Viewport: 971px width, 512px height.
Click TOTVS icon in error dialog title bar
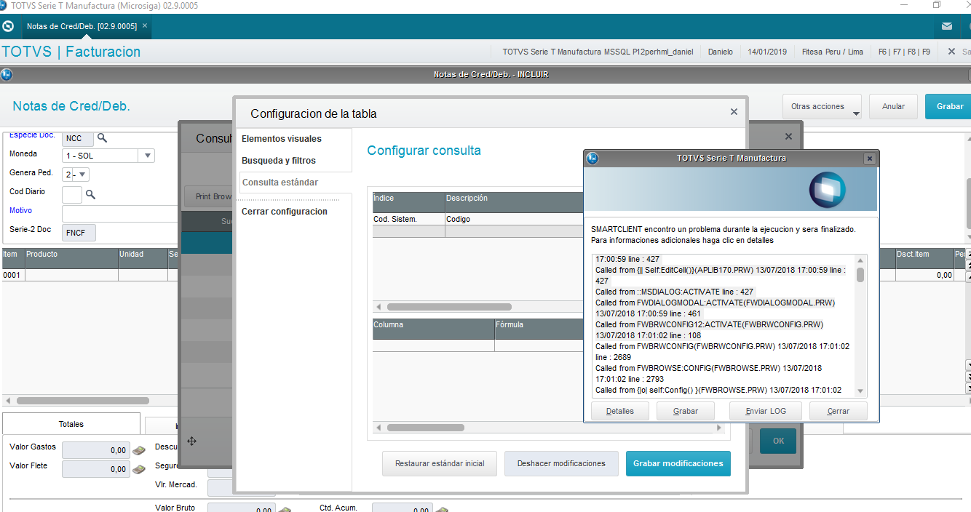pos(592,158)
